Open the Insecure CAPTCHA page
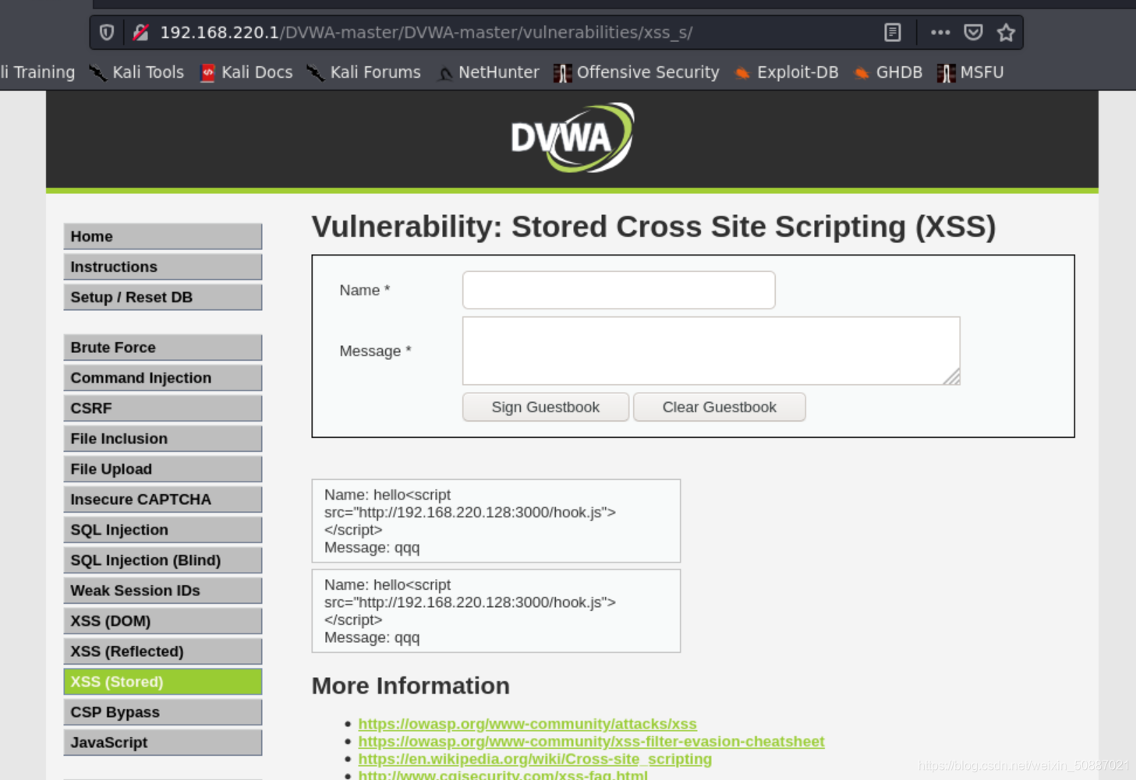 click(163, 499)
